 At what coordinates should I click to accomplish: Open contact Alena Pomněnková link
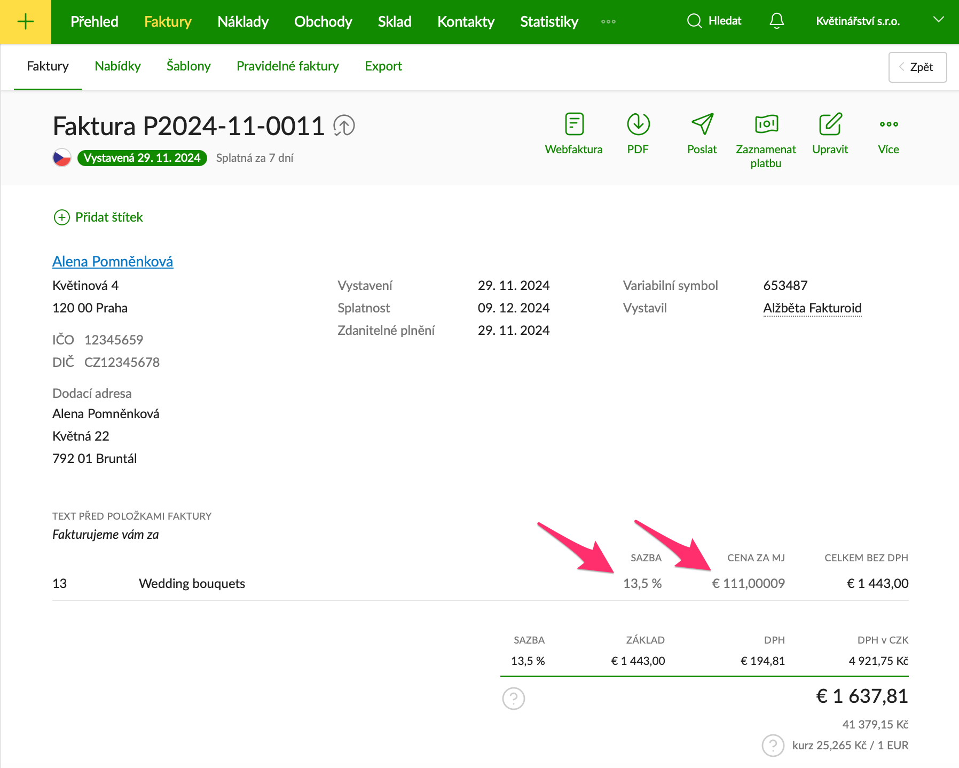[x=113, y=262]
